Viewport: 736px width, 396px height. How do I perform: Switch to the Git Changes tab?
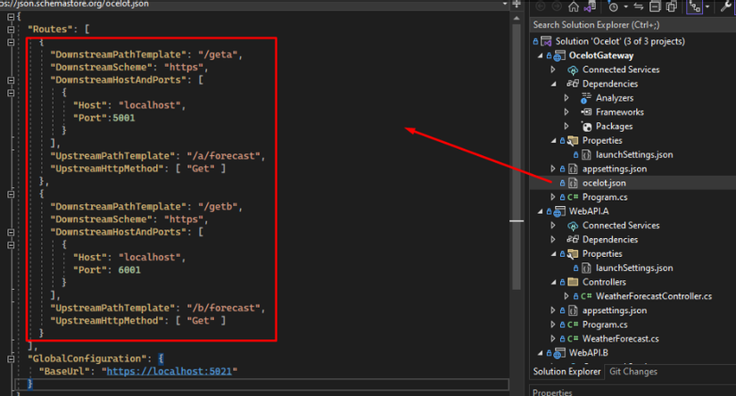pos(633,372)
